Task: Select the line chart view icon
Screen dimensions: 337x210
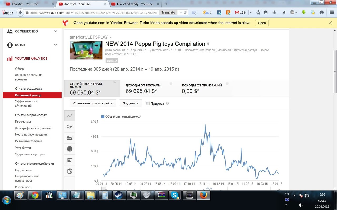Action: 70,115
